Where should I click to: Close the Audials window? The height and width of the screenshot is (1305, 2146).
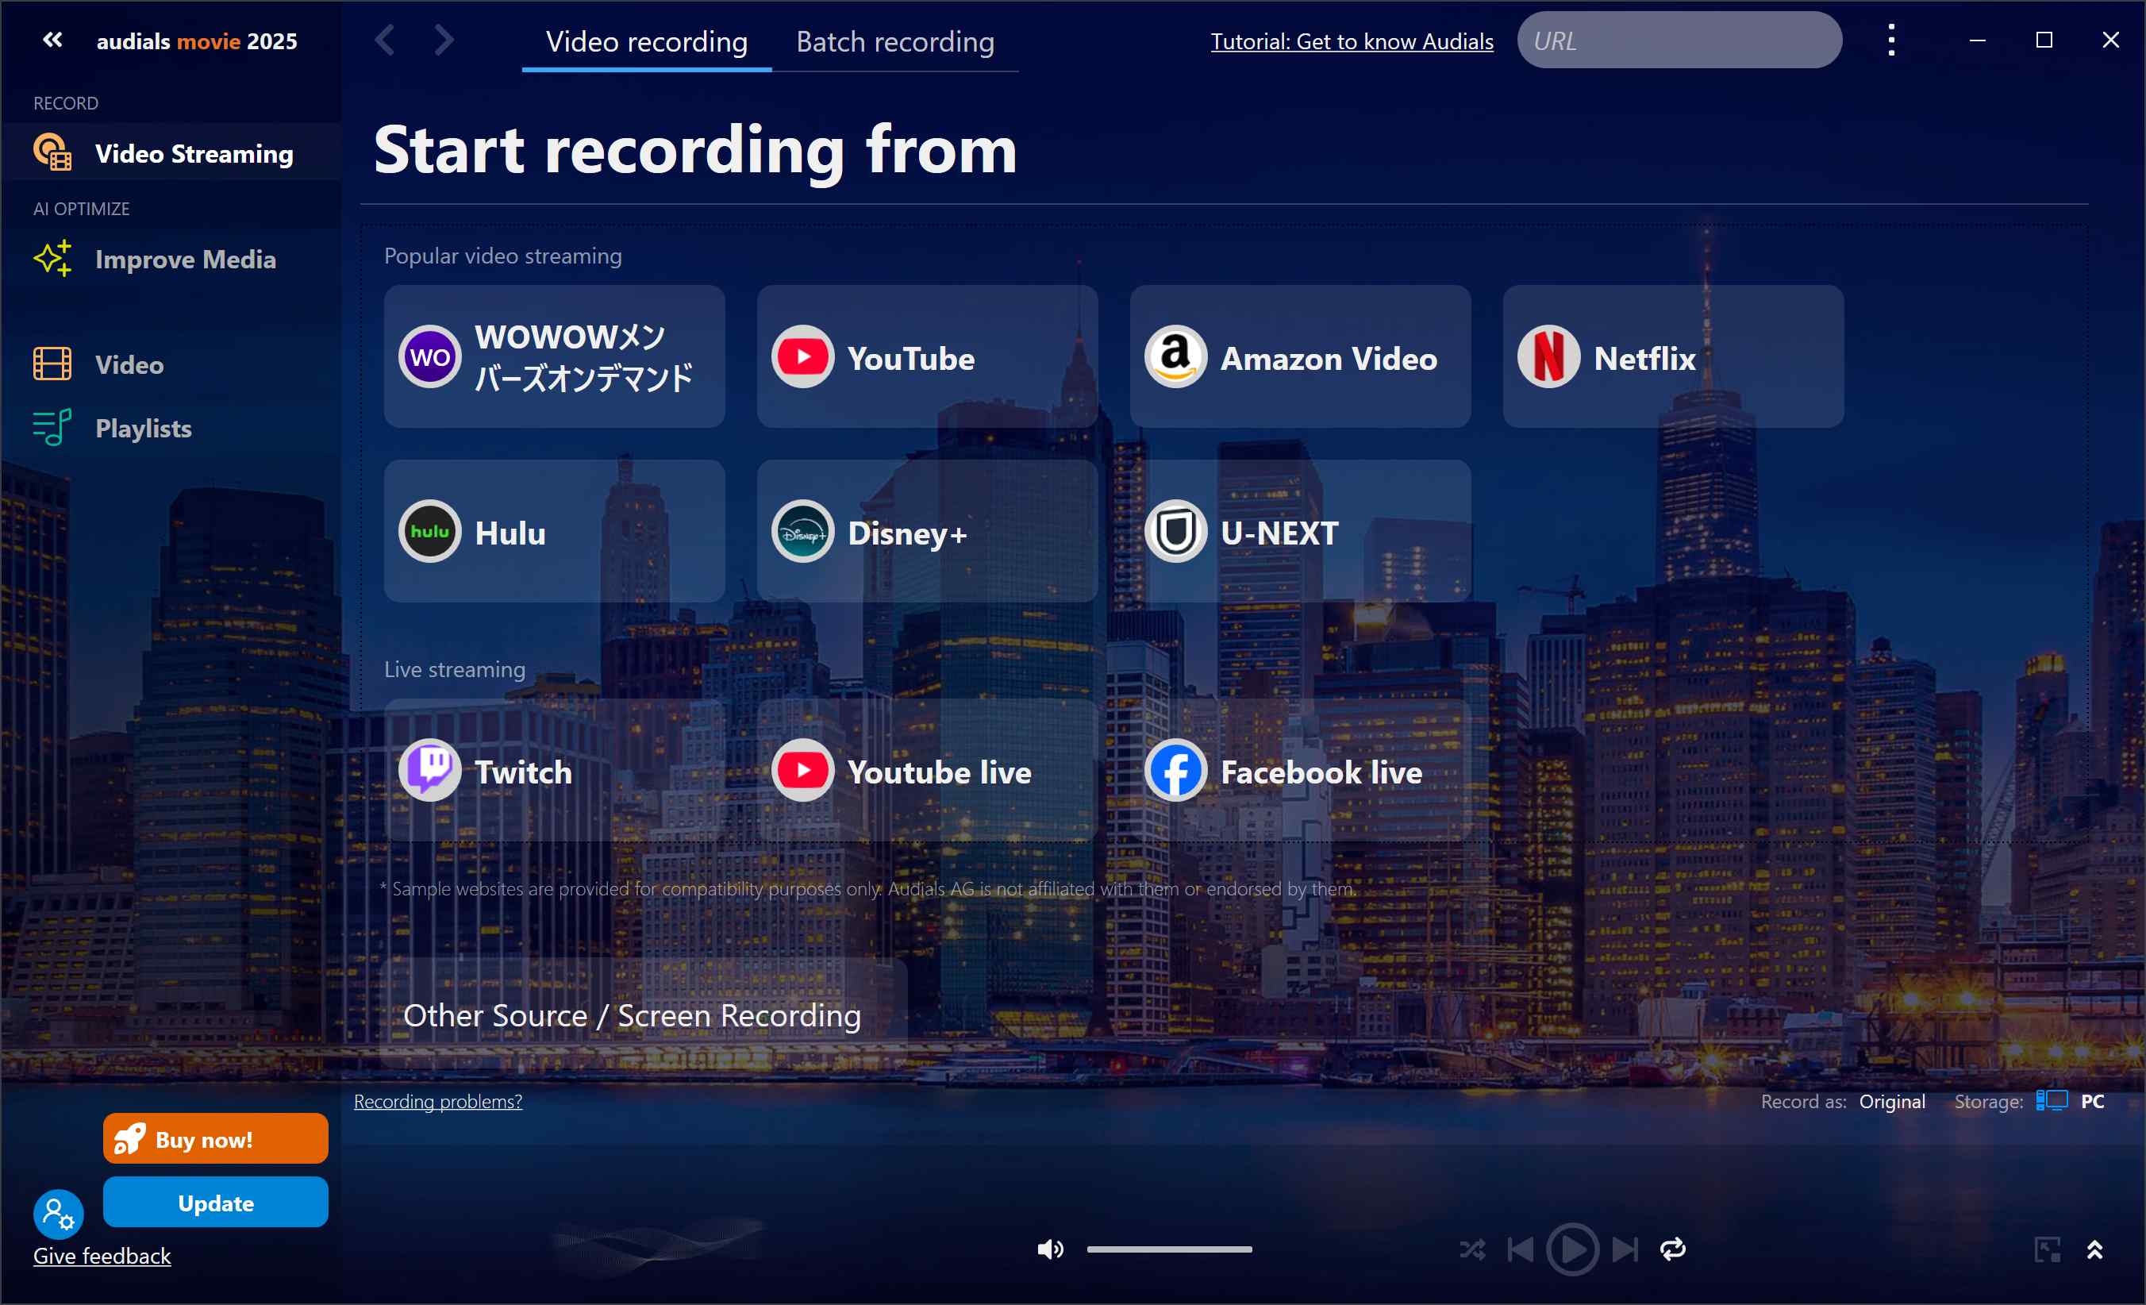[x=2110, y=40]
